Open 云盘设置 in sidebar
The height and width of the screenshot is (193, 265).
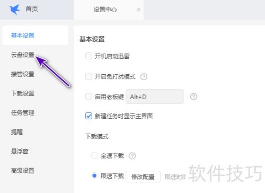click(23, 55)
